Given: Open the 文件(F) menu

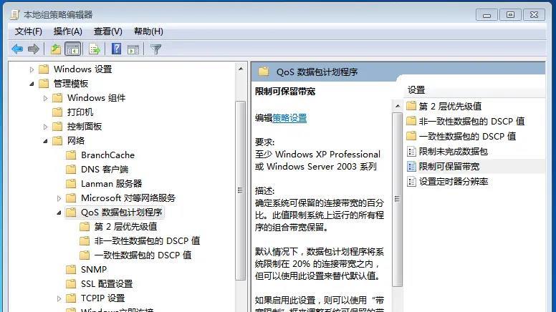Looking at the screenshot, I should 29,31.
